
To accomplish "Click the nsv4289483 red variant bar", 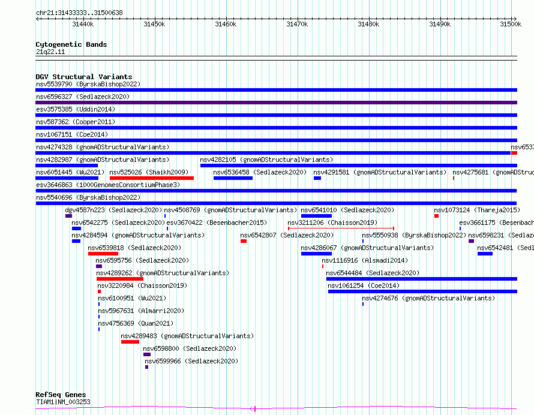I will tap(130, 342).
